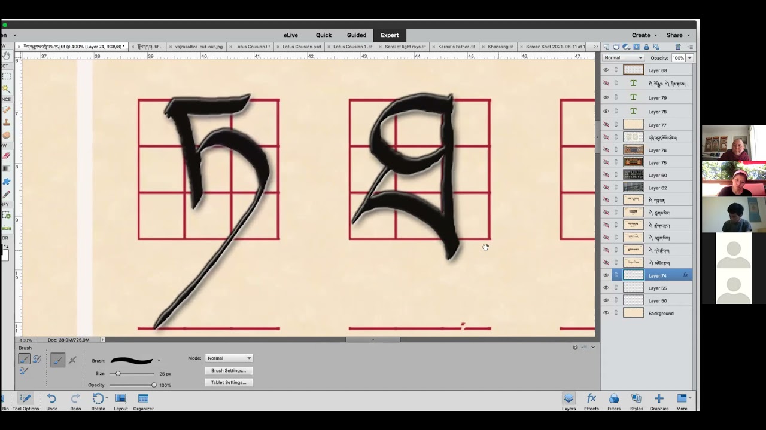
Task: Select the Eraser tool
Action: (6, 156)
